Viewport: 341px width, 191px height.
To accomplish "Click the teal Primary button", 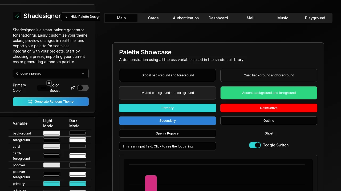I will (168, 108).
